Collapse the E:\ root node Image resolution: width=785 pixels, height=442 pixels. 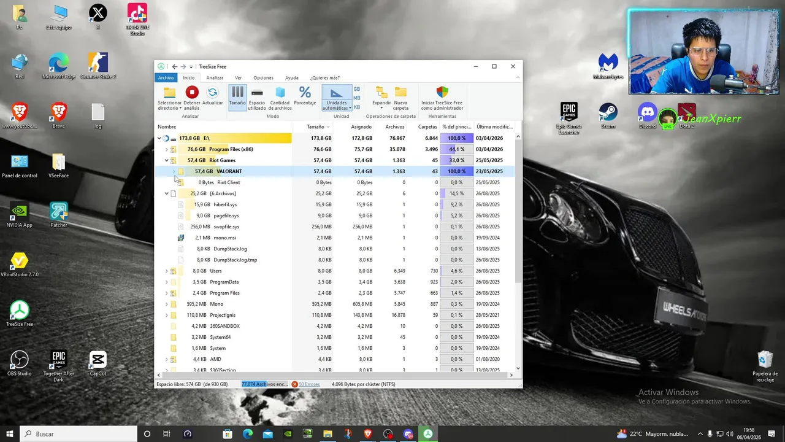(159, 138)
